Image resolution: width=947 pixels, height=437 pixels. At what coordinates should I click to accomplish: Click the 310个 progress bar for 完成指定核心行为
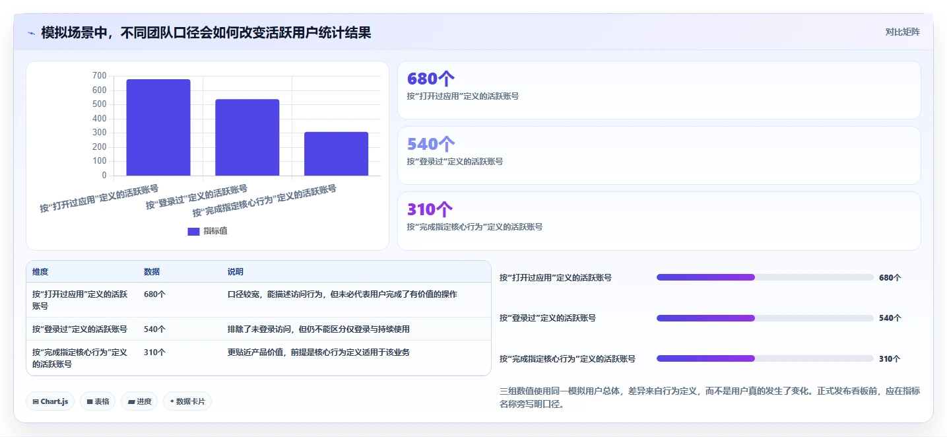click(765, 358)
